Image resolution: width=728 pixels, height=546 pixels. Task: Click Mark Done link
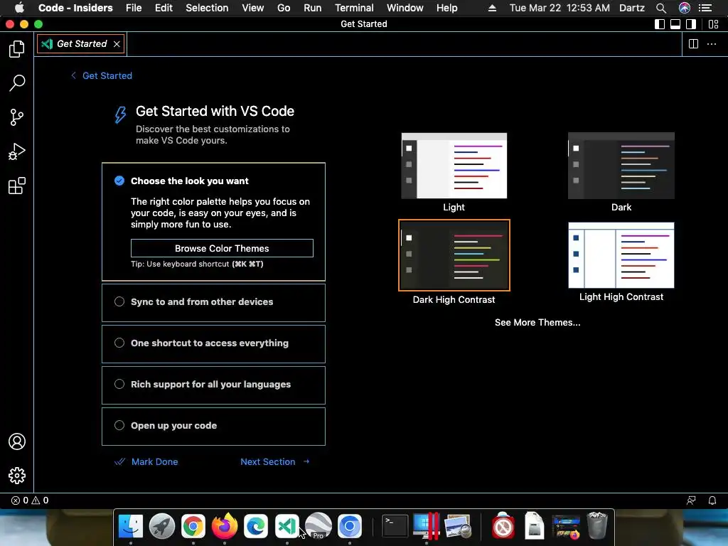pyautogui.click(x=146, y=462)
